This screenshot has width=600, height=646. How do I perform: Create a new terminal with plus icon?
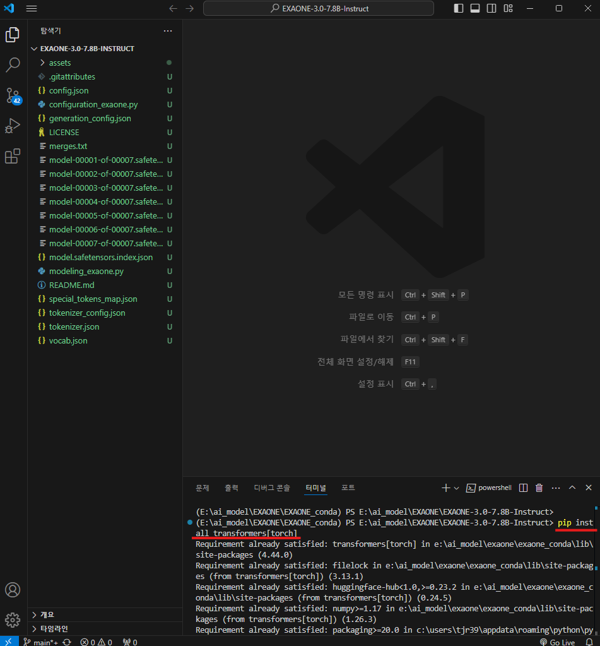(x=445, y=487)
